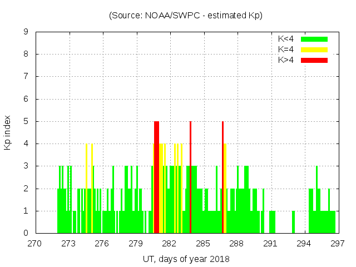Click the yellow bar at day 287
This screenshot has width=356, height=267.
click(x=225, y=189)
